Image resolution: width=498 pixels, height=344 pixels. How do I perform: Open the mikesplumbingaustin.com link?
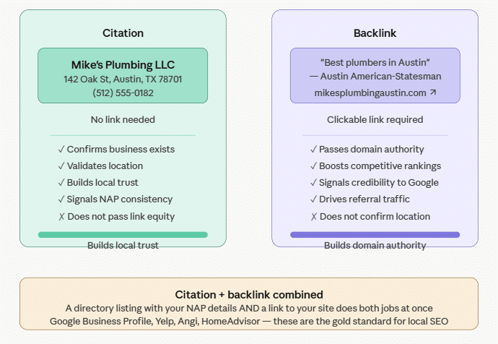point(370,93)
